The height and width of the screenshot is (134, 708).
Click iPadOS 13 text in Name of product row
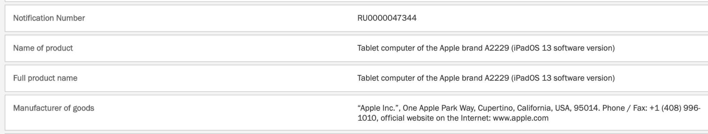click(532, 48)
